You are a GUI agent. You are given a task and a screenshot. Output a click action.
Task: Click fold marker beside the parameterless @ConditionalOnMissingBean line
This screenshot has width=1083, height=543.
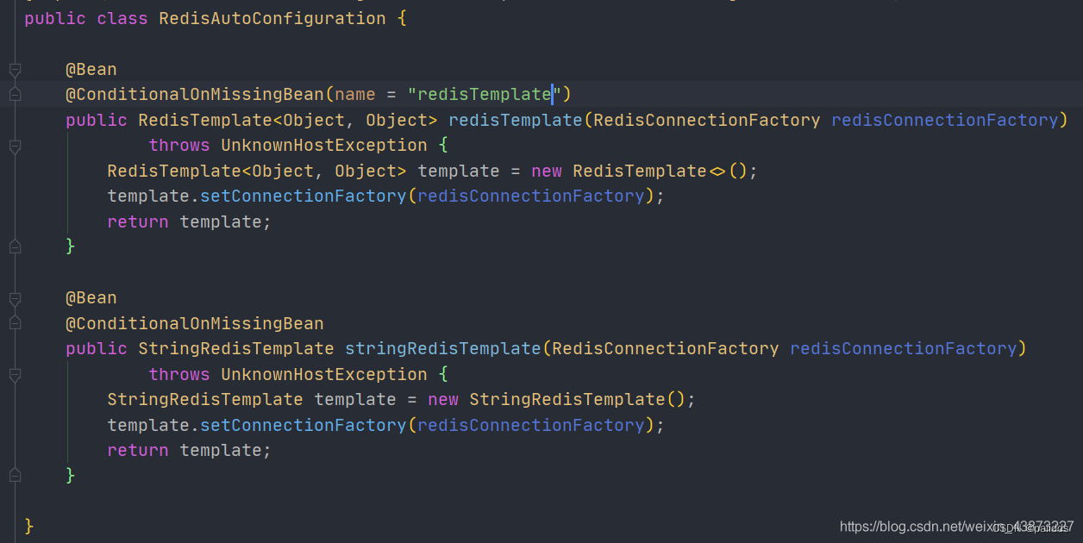pos(15,323)
